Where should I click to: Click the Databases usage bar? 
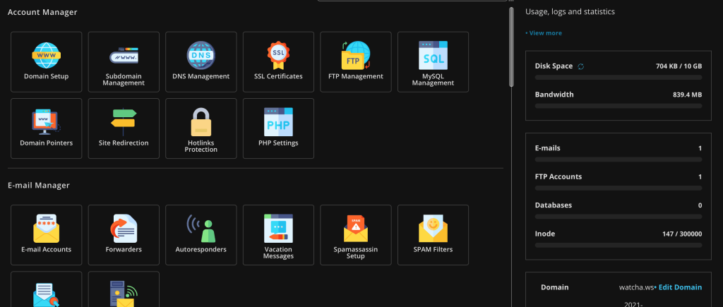[x=619, y=217]
